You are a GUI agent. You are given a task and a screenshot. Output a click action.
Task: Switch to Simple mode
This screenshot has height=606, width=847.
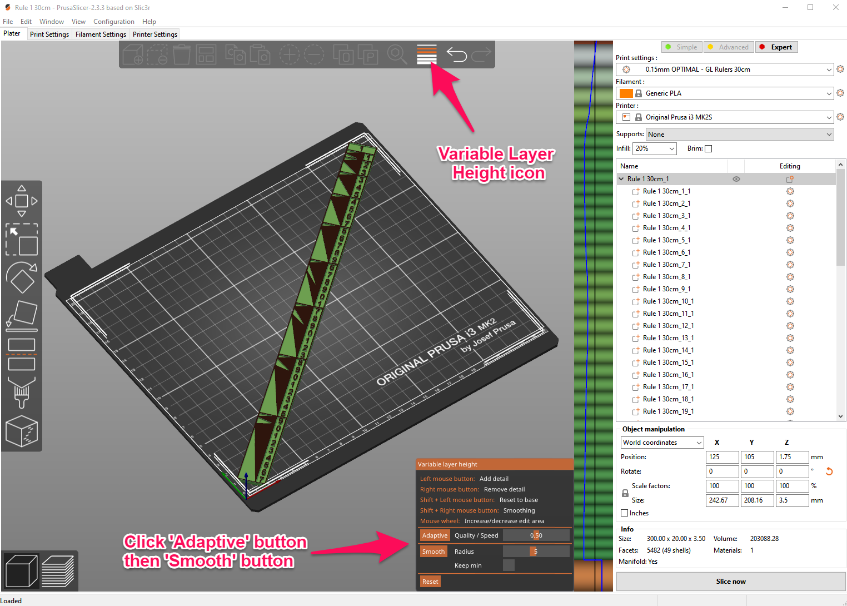coord(682,47)
